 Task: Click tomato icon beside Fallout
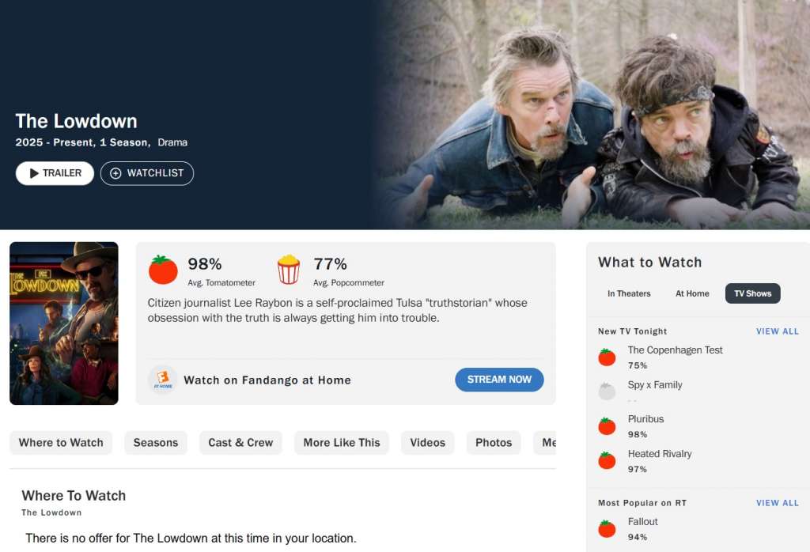(607, 529)
